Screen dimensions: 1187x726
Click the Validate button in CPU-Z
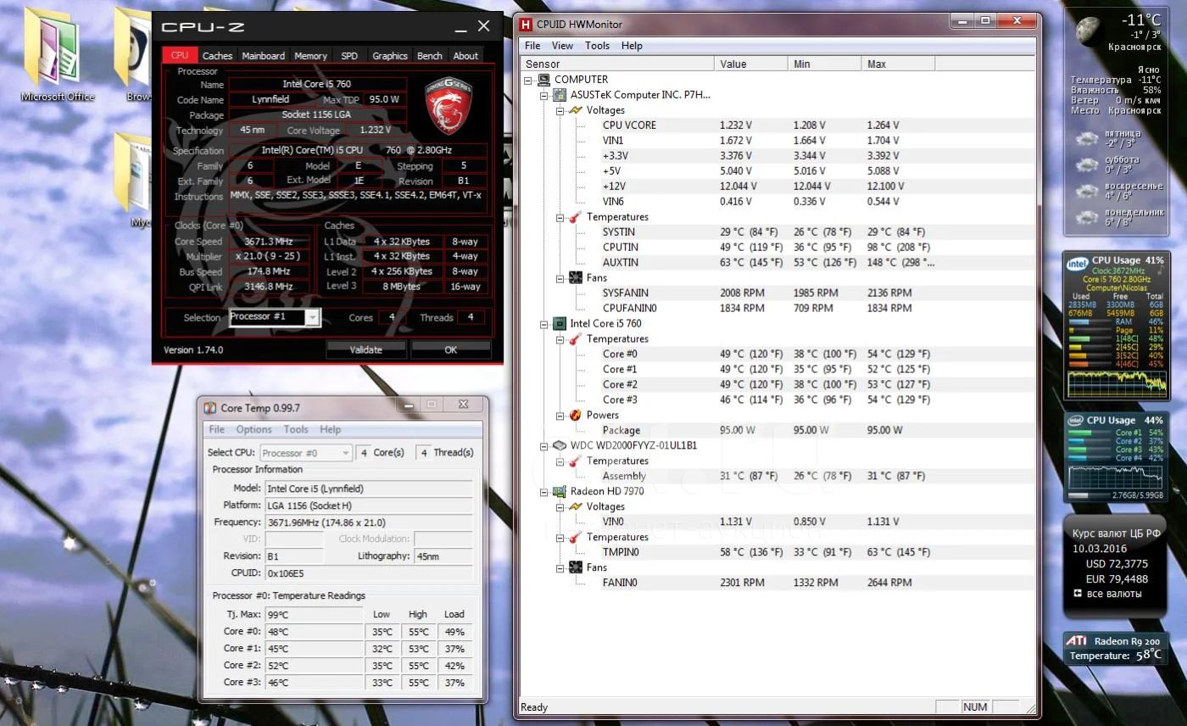click(x=366, y=349)
